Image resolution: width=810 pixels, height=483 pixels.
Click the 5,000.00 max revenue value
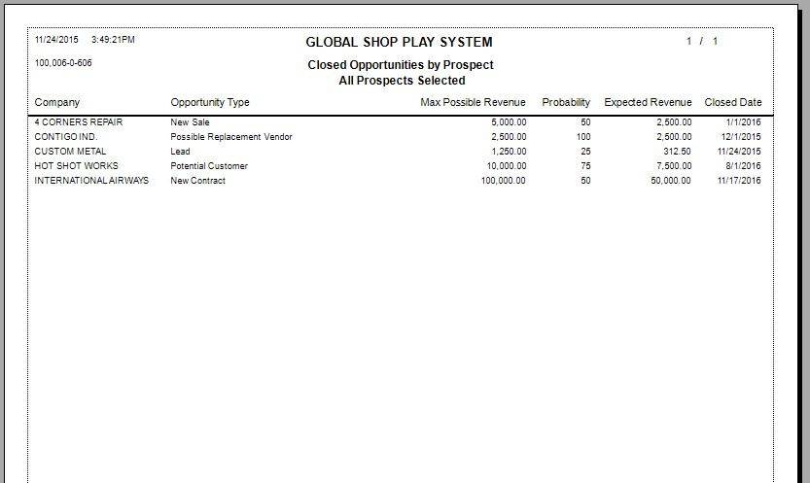click(509, 122)
